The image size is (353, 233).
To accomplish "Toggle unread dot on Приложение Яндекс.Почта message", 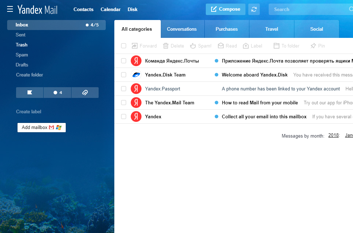I will [x=217, y=61].
